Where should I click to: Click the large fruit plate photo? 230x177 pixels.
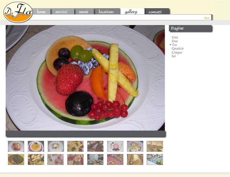tap(85, 78)
